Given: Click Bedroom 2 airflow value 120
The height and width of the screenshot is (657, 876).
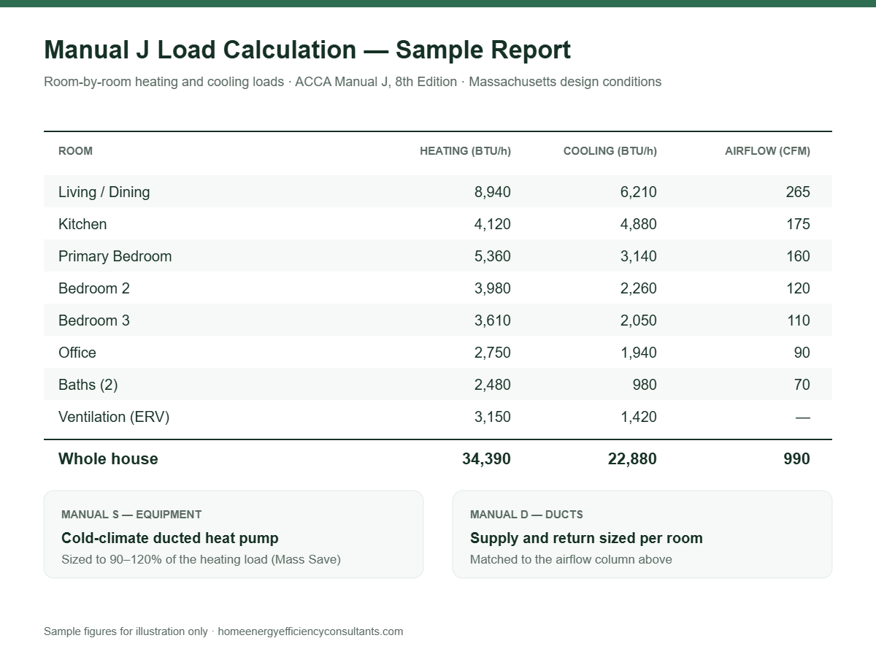Looking at the screenshot, I should pos(798,288).
